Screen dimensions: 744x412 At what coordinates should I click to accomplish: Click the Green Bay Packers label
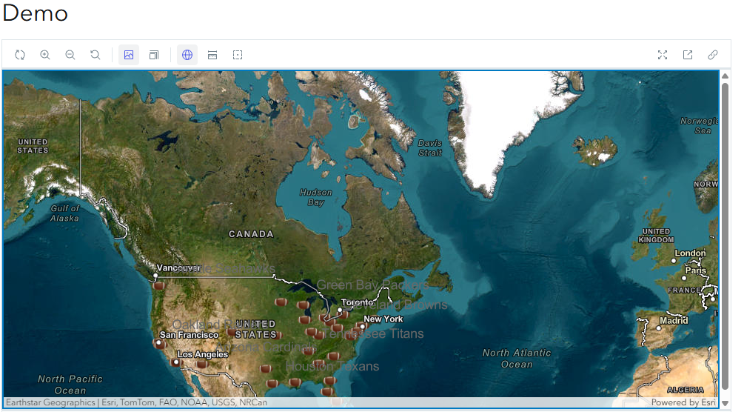click(372, 285)
